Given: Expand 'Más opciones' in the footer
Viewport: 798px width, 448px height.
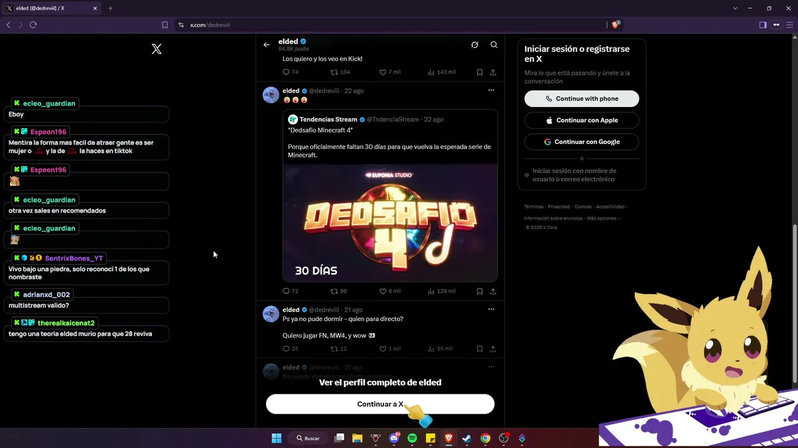Looking at the screenshot, I should coord(603,218).
